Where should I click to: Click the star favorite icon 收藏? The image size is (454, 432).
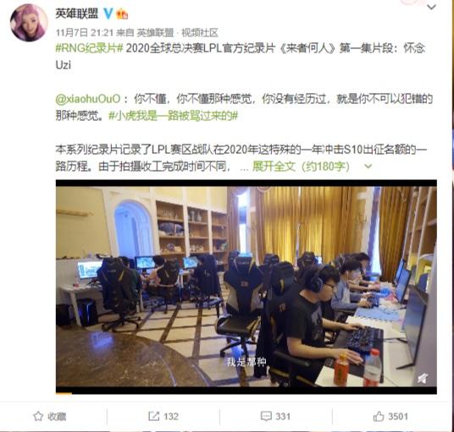coord(38,417)
